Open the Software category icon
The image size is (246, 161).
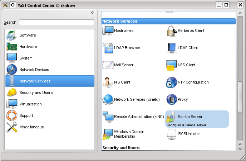(x=11, y=35)
